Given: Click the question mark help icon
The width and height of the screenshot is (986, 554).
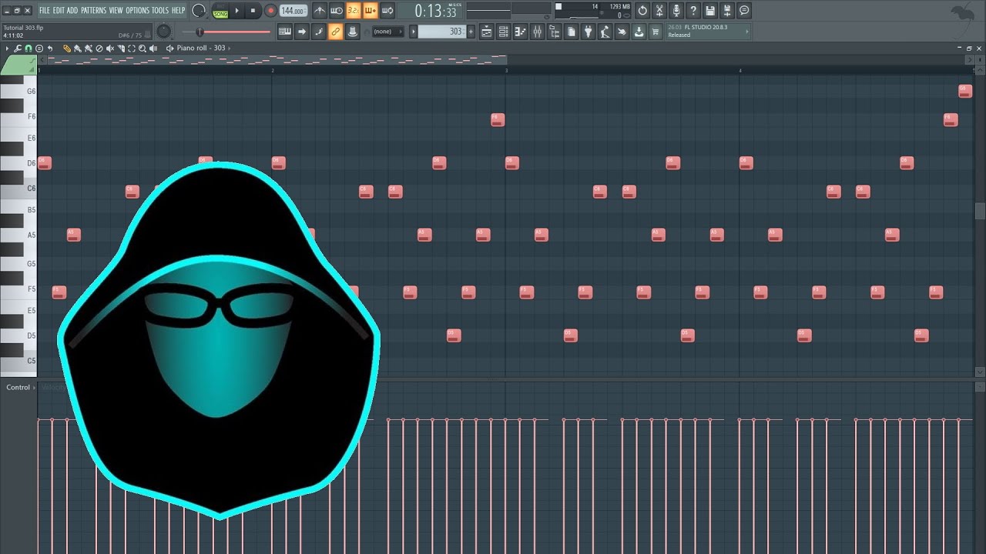Looking at the screenshot, I should tap(693, 11).
